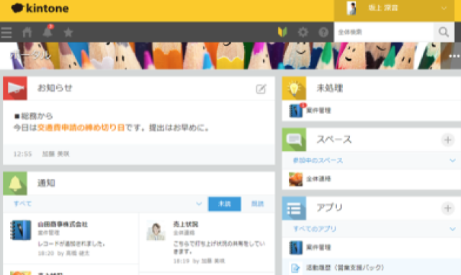
Task: Click the 12:55 announcement timestamp
Action: [x=22, y=154]
